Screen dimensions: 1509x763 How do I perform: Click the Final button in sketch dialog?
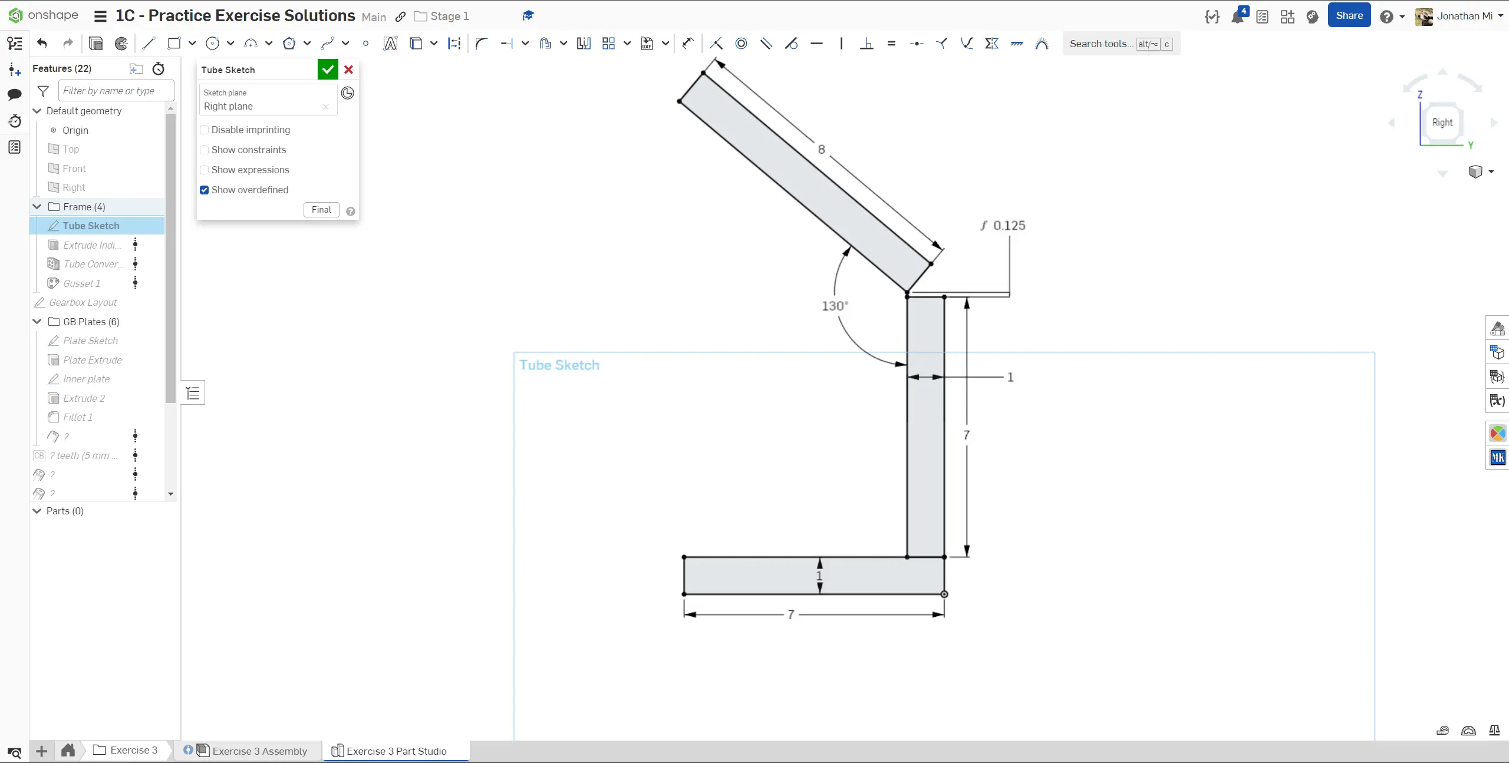[321, 210]
